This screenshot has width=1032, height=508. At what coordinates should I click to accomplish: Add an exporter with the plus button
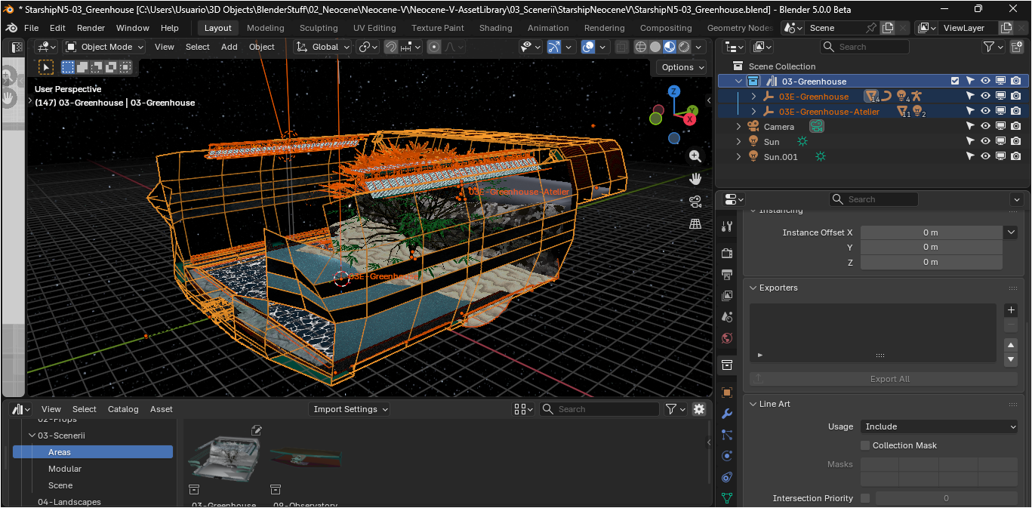click(x=1011, y=310)
